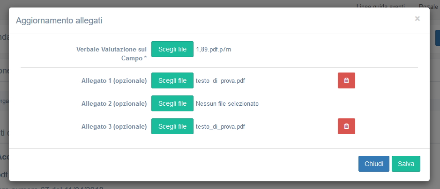Open the Portale link in the top bar
This screenshot has width=440, height=189.
429,6
